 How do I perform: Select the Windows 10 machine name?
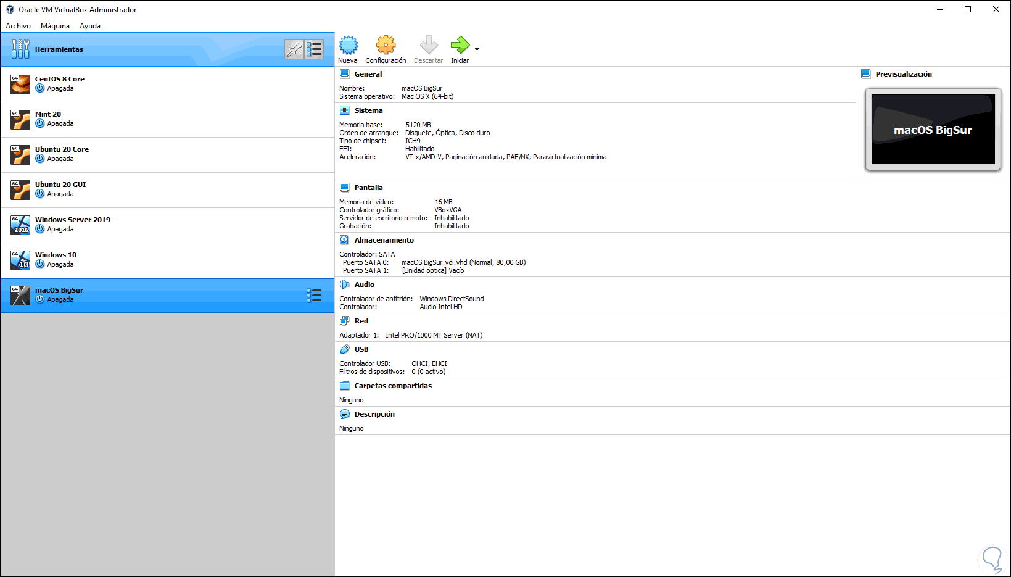click(56, 255)
